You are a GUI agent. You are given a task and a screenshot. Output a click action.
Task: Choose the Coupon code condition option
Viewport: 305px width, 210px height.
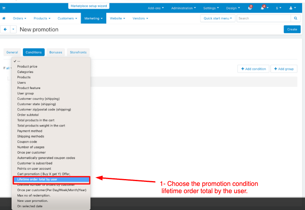pyautogui.click(x=27, y=142)
